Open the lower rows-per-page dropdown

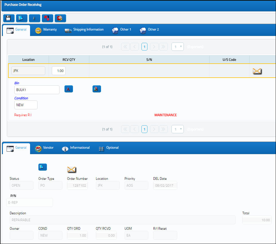point(178,129)
